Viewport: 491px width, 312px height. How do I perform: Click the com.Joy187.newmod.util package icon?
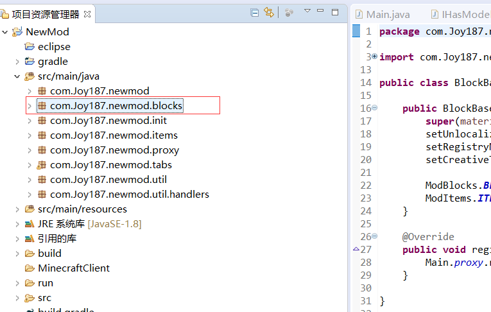click(x=42, y=180)
